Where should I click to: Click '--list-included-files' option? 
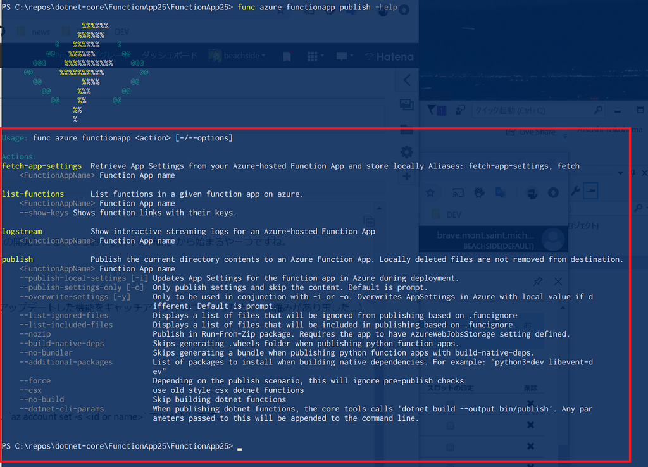pos(66,325)
